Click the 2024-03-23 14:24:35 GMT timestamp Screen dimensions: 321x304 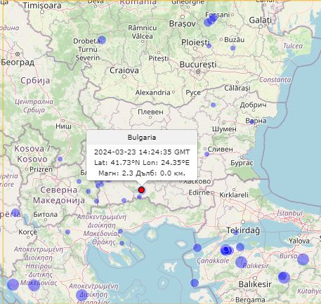tap(142, 152)
